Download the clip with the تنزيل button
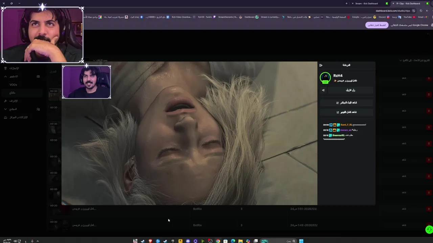 click(350, 90)
